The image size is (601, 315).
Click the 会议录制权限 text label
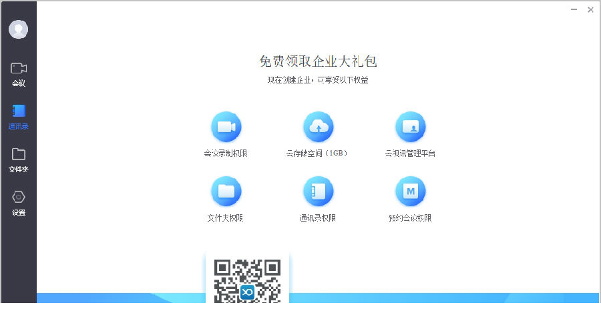(x=226, y=153)
